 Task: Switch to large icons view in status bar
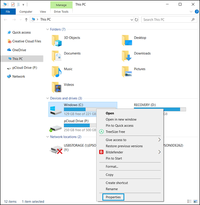click(x=195, y=201)
